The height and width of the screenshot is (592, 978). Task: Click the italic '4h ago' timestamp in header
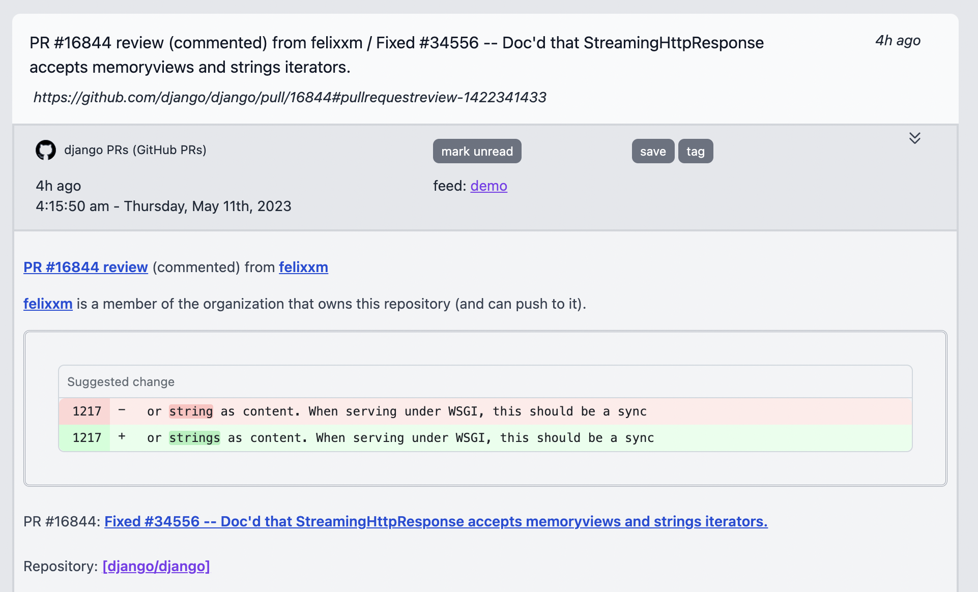(898, 41)
